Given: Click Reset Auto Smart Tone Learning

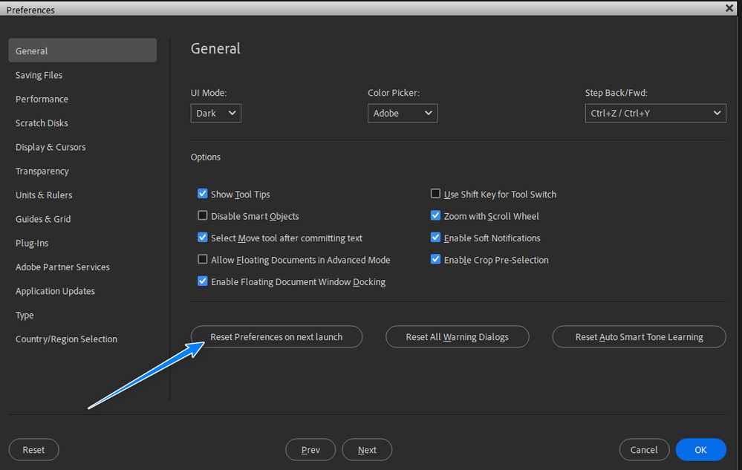Looking at the screenshot, I should 639,337.
